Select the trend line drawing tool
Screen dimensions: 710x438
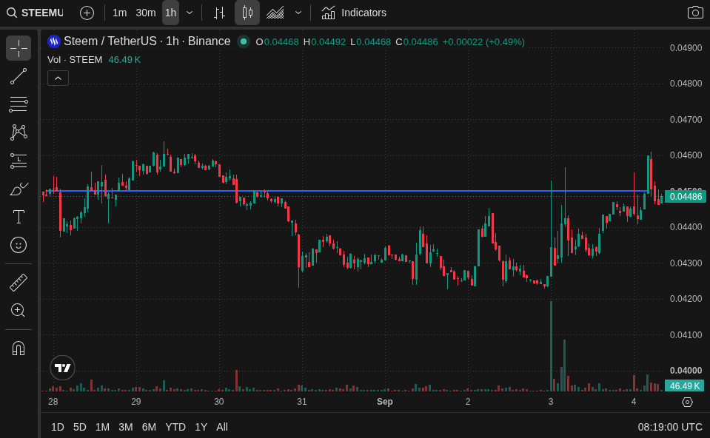pos(19,76)
